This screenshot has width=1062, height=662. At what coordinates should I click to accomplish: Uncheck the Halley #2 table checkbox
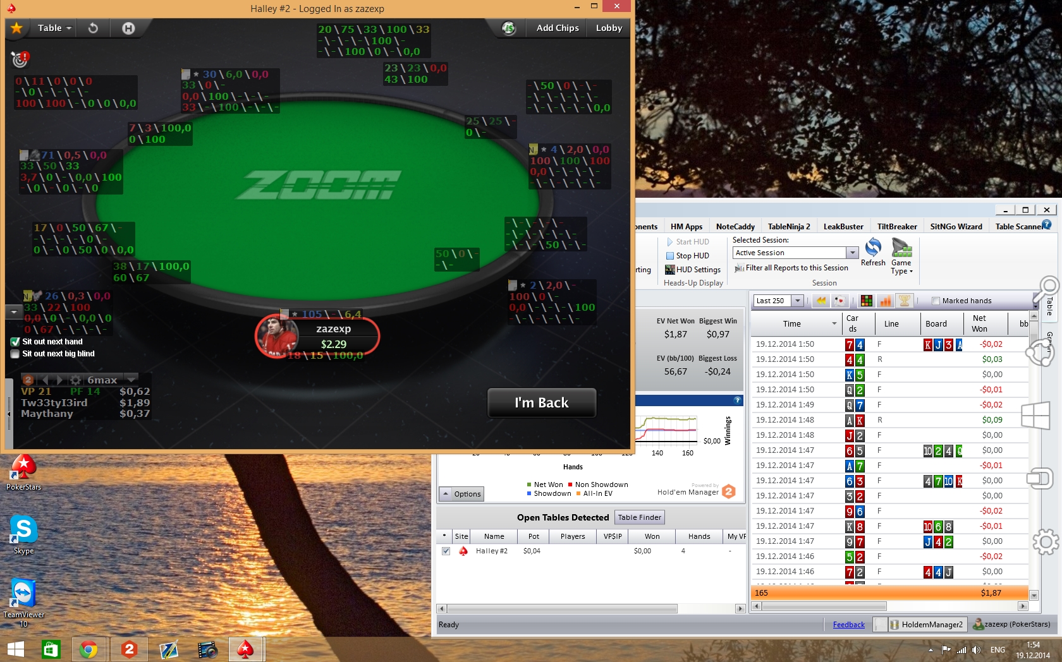click(446, 551)
